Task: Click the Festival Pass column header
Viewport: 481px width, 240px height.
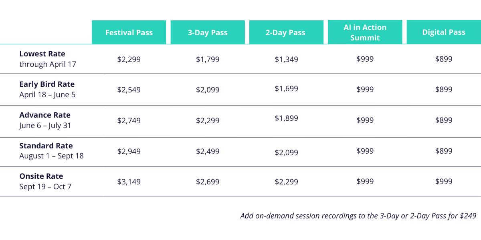Action: [x=129, y=32]
